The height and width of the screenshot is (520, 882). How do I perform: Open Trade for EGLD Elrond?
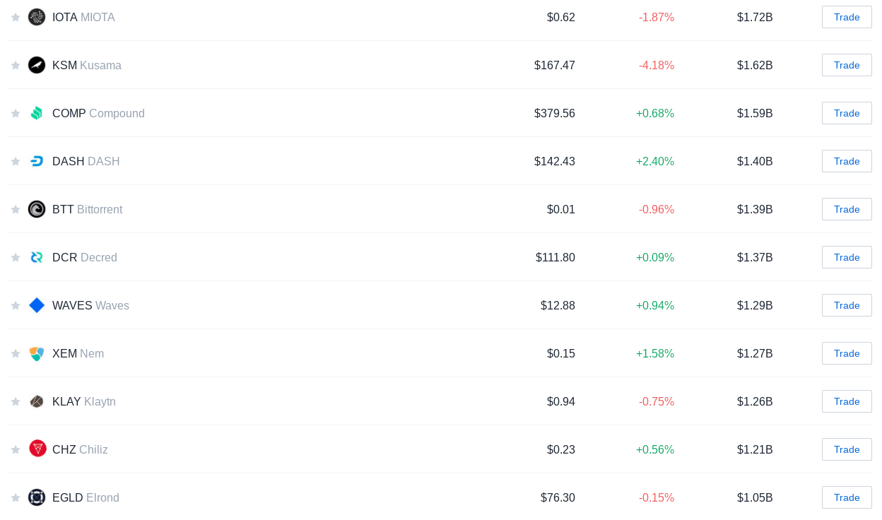coord(847,497)
